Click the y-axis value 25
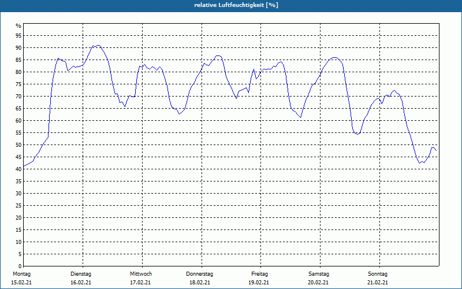The image size is (462, 289). [18, 206]
